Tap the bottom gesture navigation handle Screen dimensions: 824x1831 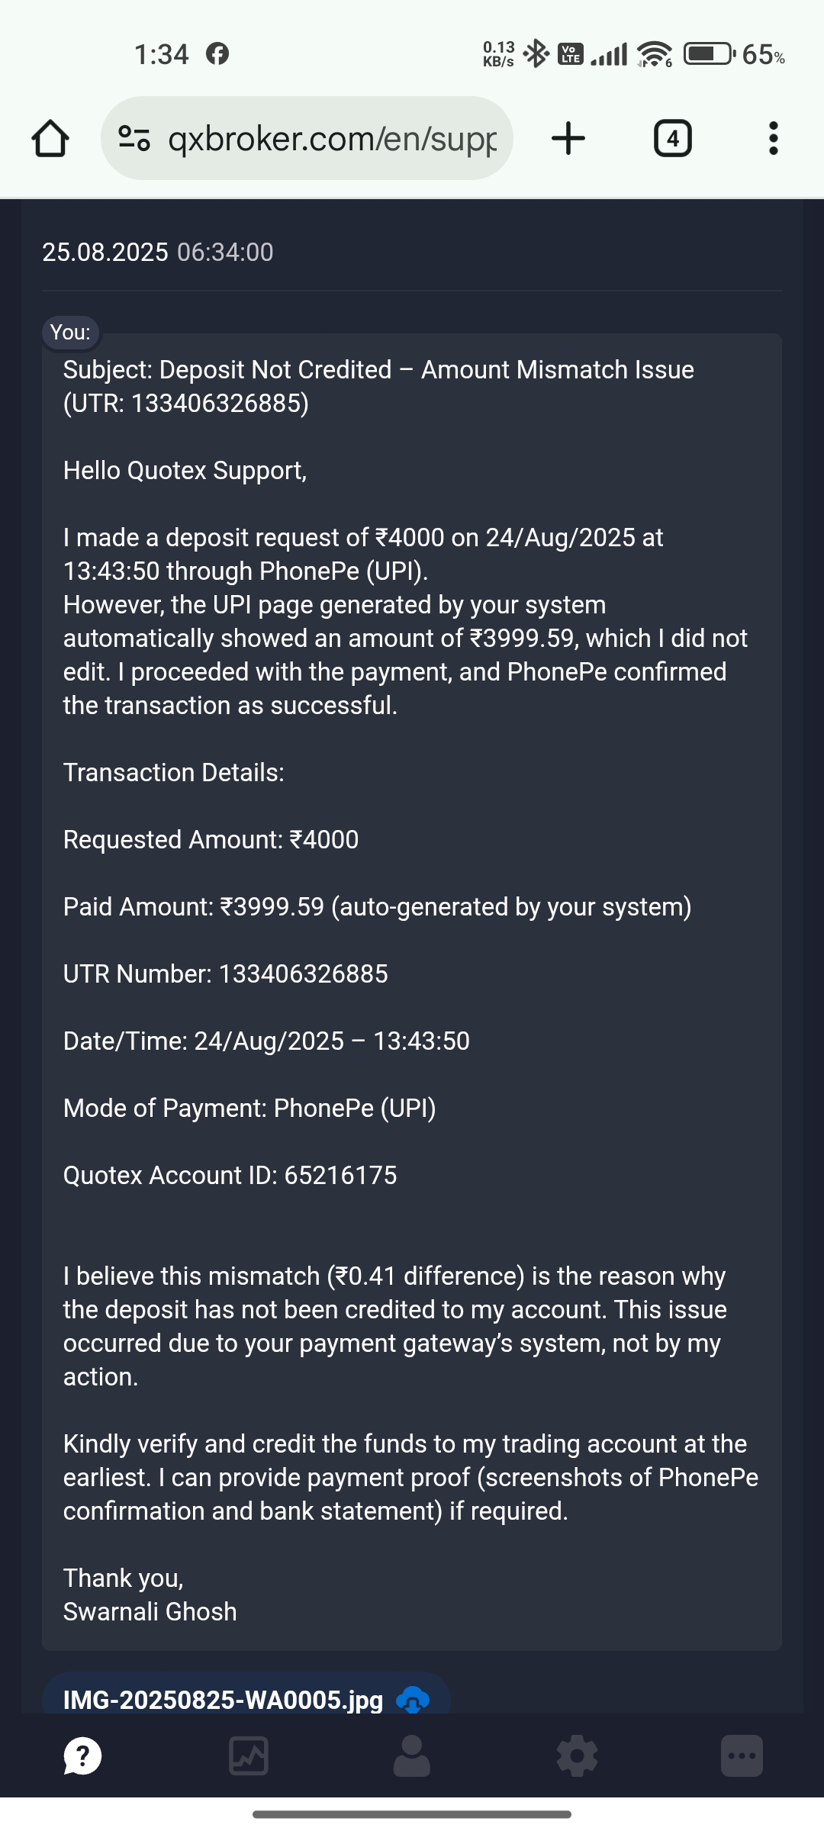(412, 1813)
